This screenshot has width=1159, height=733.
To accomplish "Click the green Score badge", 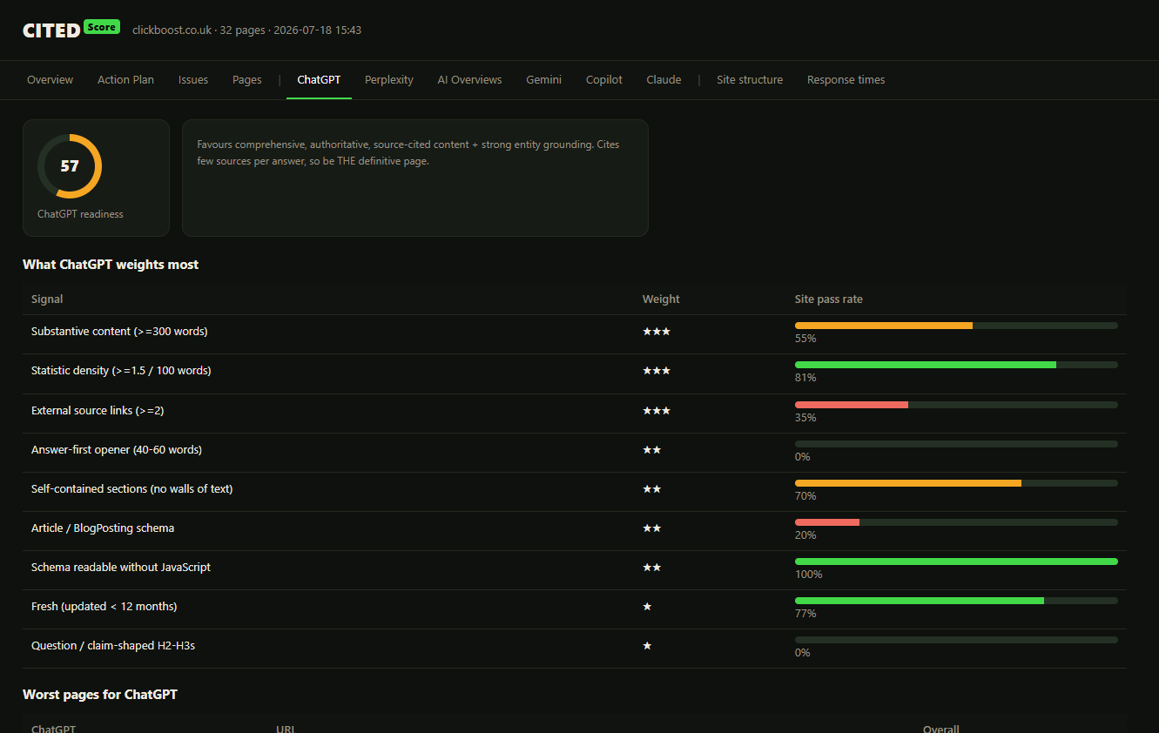I will click(x=102, y=27).
